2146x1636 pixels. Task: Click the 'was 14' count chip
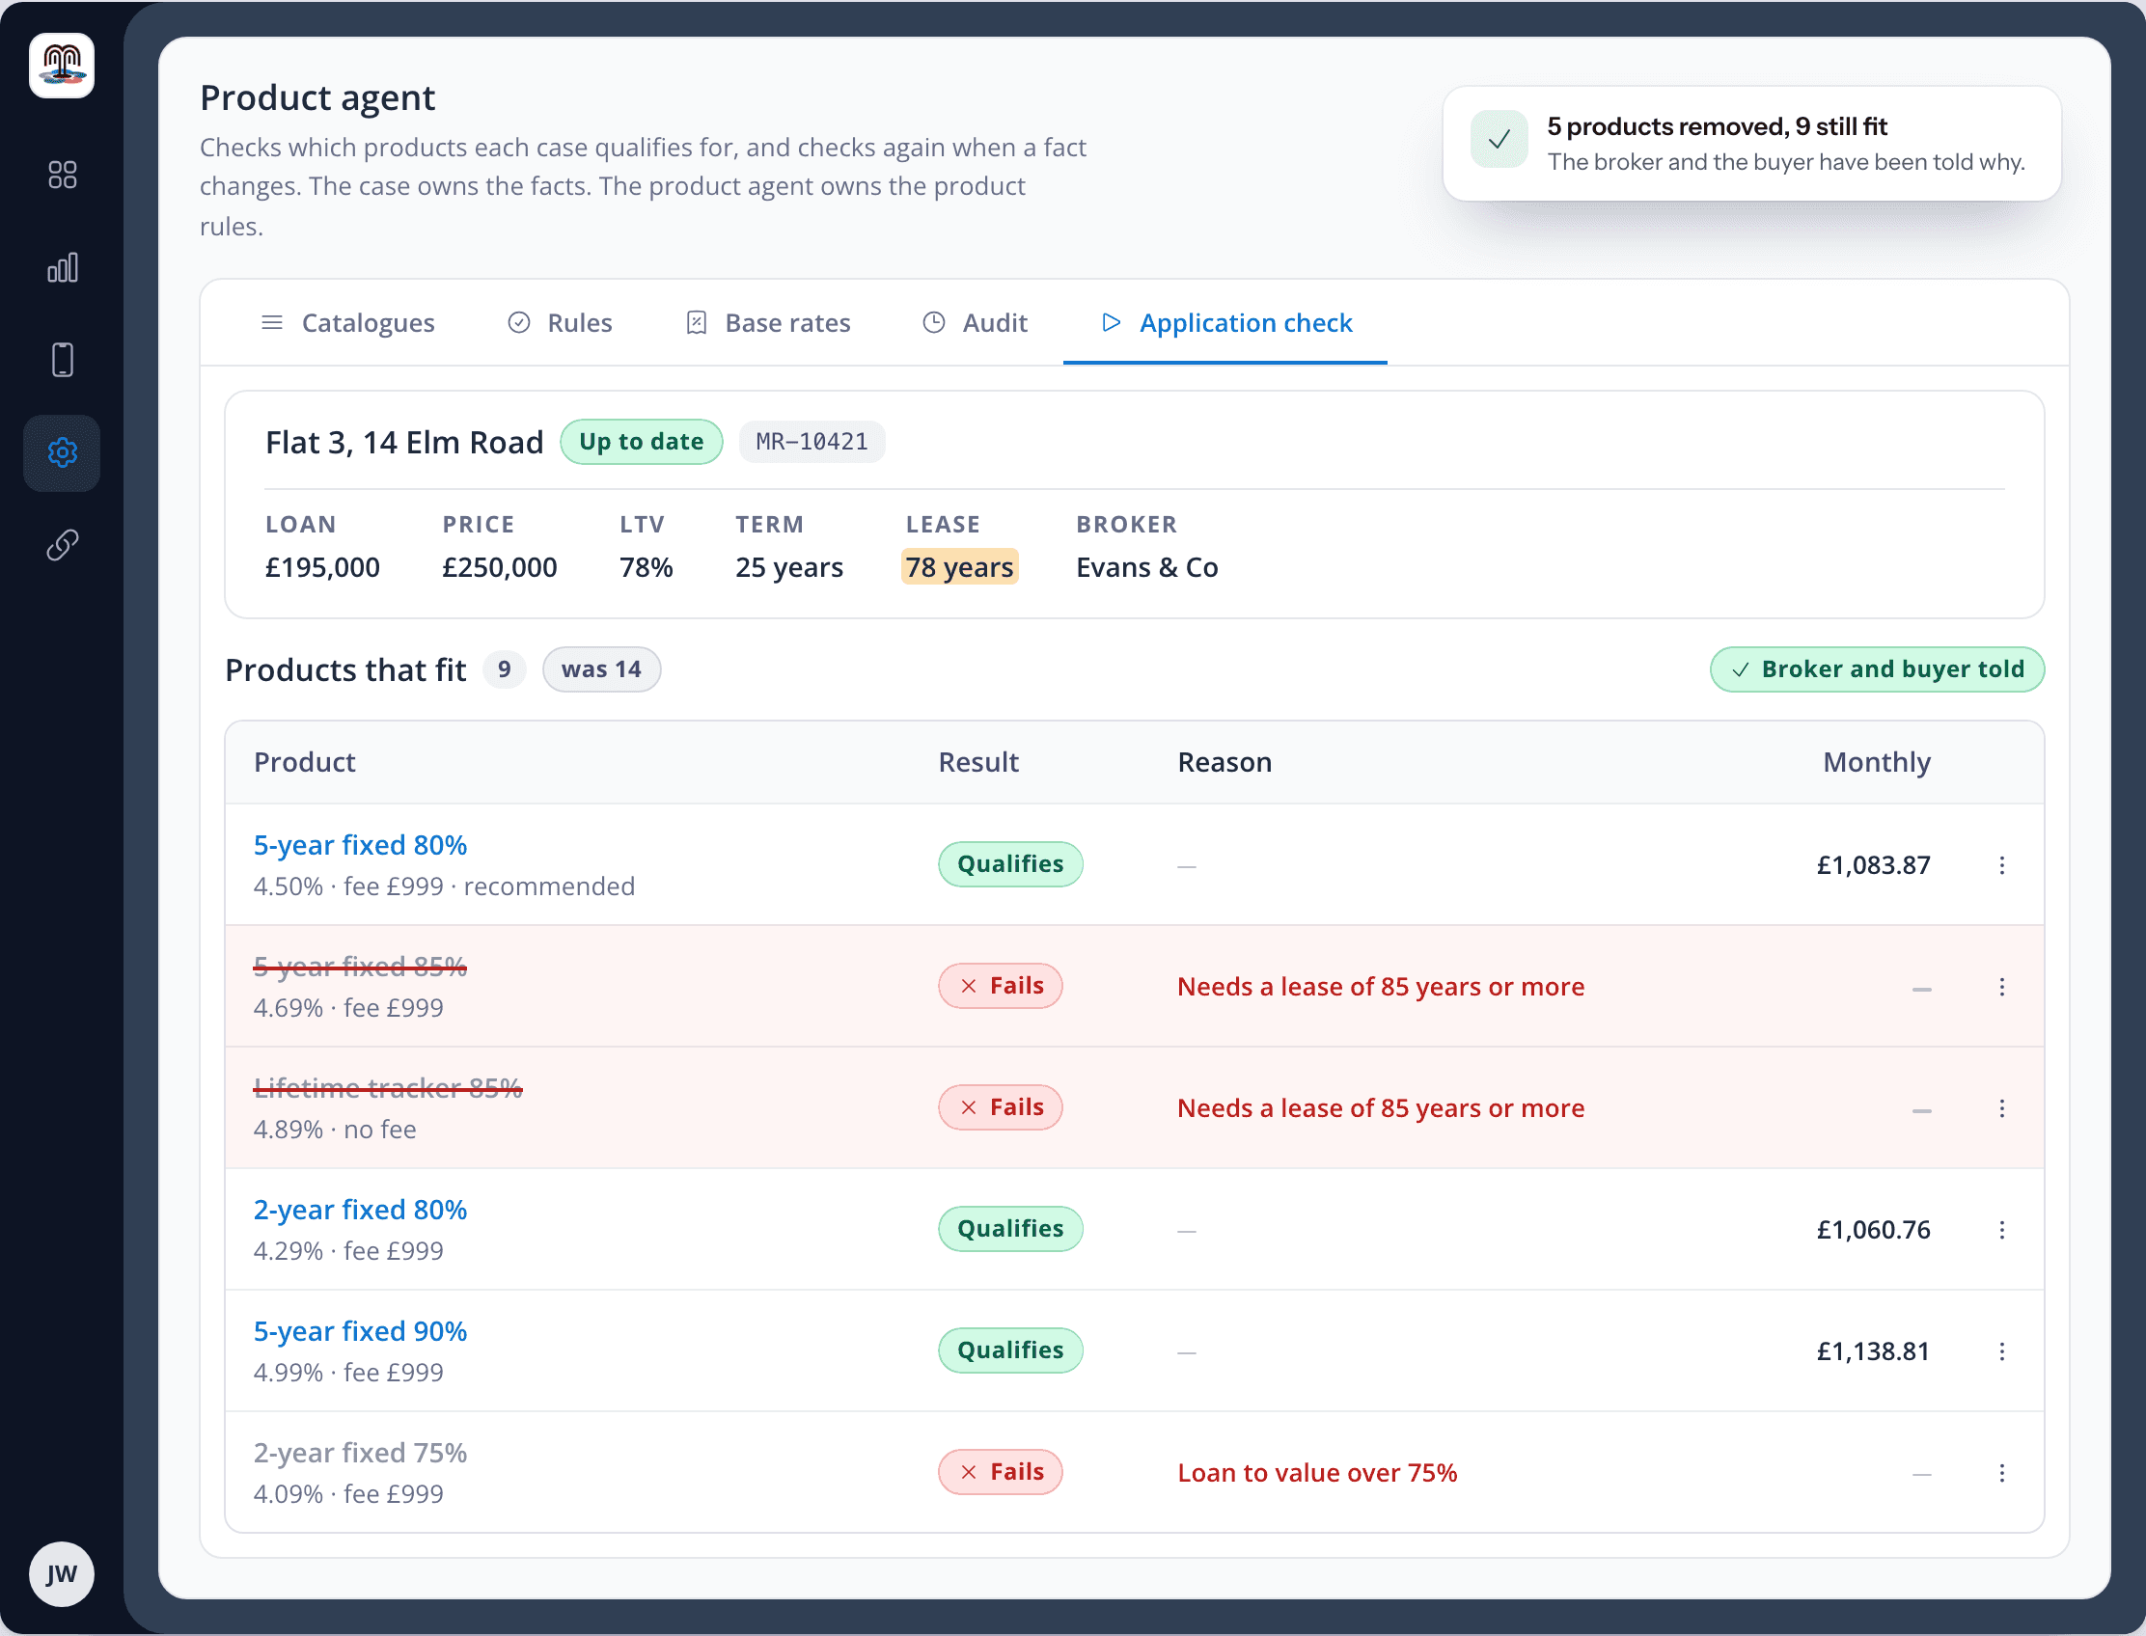601,670
